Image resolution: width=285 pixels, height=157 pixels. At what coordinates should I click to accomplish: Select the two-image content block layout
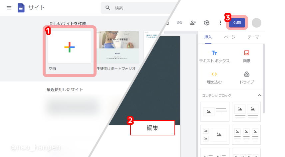click(x=246, y=112)
